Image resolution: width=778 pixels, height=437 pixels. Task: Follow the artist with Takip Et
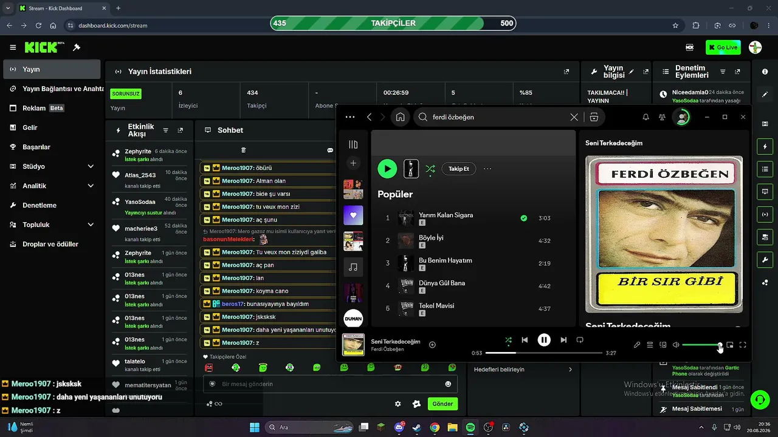pyautogui.click(x=459, y=169)
